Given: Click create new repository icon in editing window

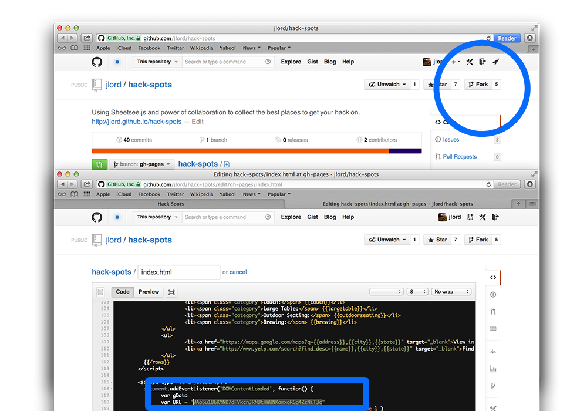Looking at the screenshot, I should 470,217.
